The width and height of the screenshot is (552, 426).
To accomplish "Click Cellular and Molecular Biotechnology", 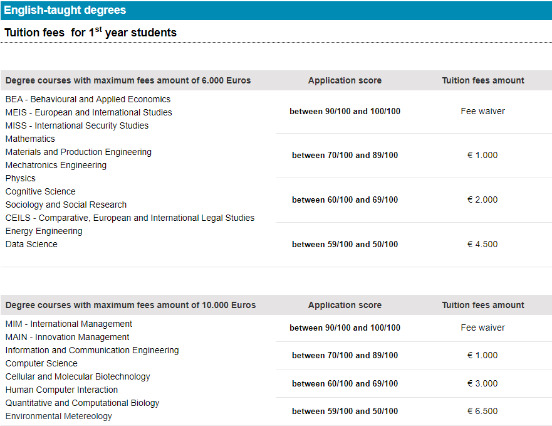I will tap(78, 376).
